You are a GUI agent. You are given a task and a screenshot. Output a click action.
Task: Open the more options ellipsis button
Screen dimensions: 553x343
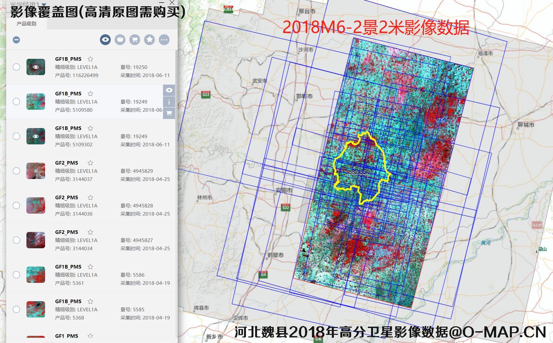(164, 40)
